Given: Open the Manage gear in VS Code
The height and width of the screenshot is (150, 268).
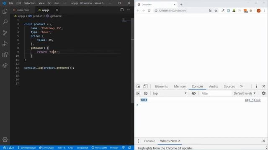Looking at the screenshot, I should 5,140.
